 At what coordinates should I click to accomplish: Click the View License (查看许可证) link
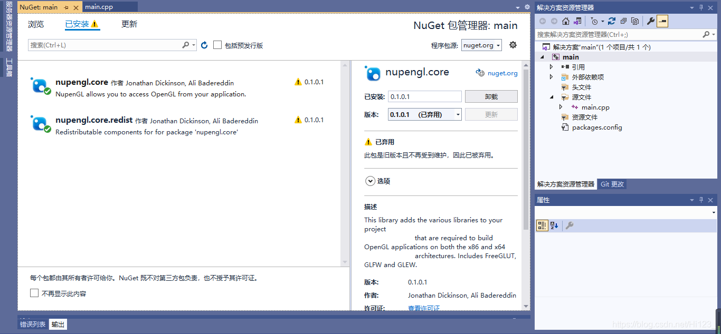pyautogui.click(x=424, y=309)
